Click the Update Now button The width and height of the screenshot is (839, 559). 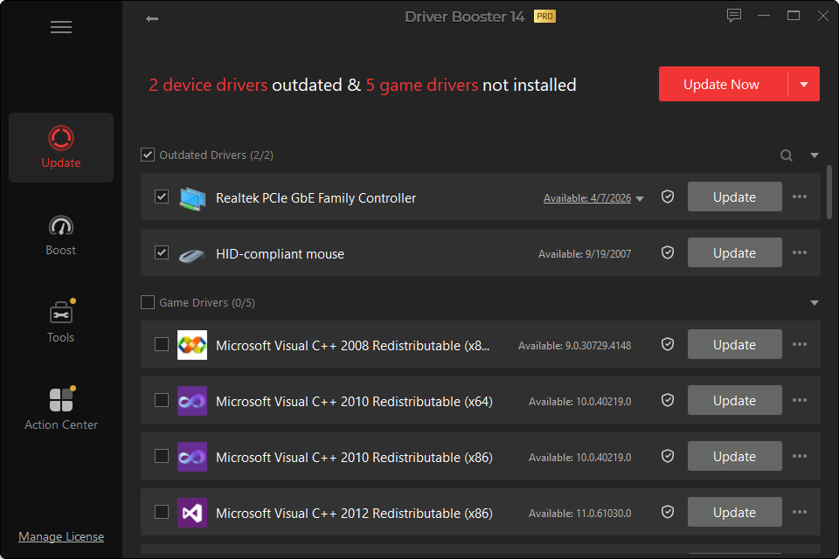tap(723, 84)
